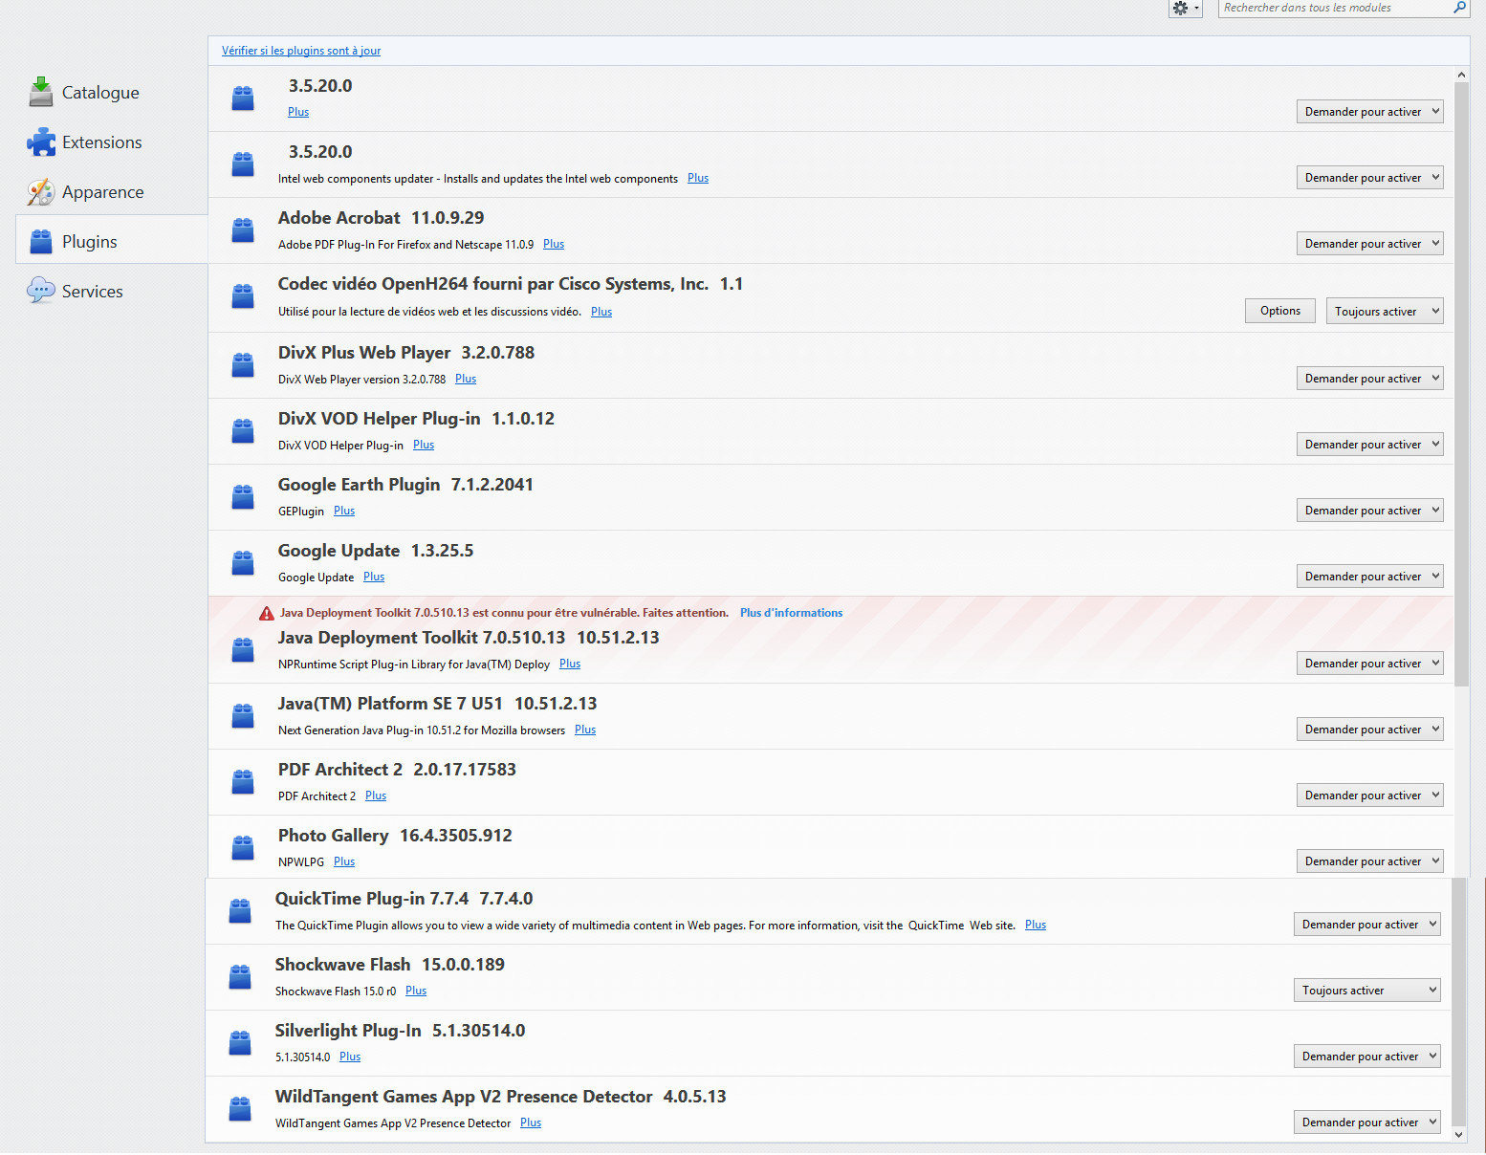1486x1155 pixels.
Task: Open activation dropdown for QuickTime Plug-in
Action: pos(1366,925)
